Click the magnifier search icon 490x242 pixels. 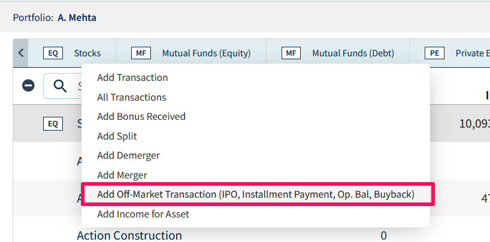(60, 86)
